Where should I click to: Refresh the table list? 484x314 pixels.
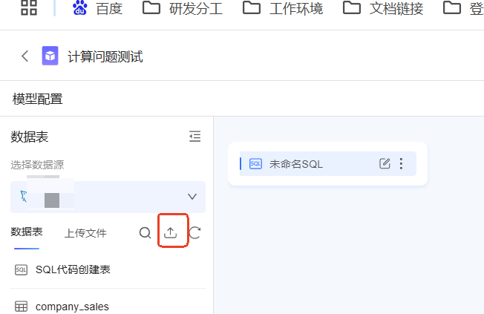click(x=194, y=233)
